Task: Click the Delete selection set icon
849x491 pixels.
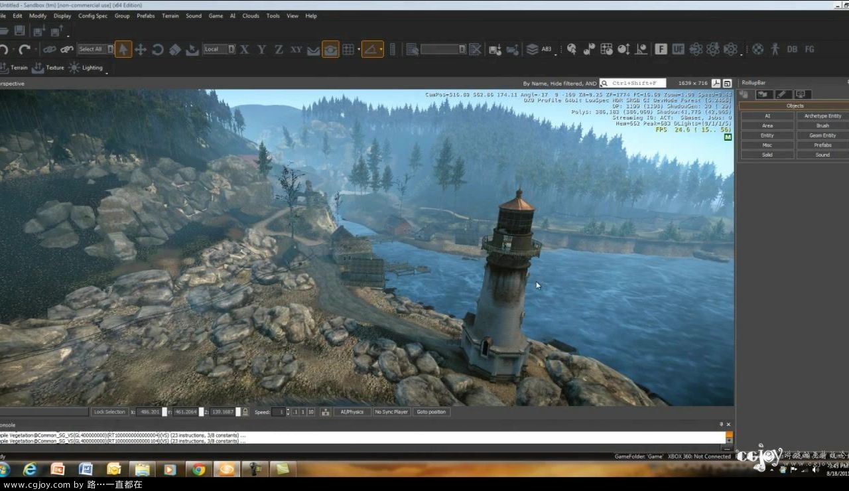Action: pos(475,49)
